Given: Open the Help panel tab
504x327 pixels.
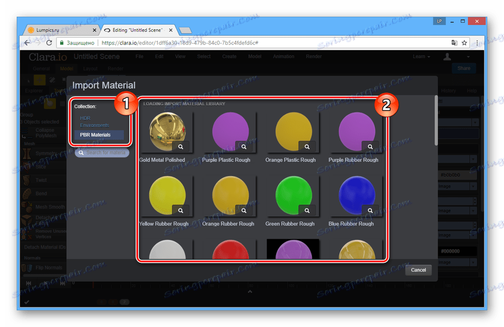Looking at the screenshot, I should pos(472,91).
